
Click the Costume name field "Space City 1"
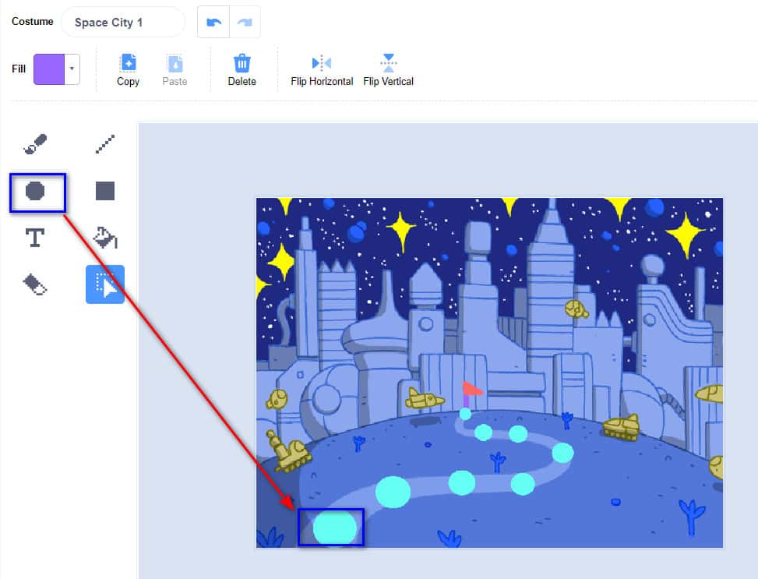[x=122, y=23]
